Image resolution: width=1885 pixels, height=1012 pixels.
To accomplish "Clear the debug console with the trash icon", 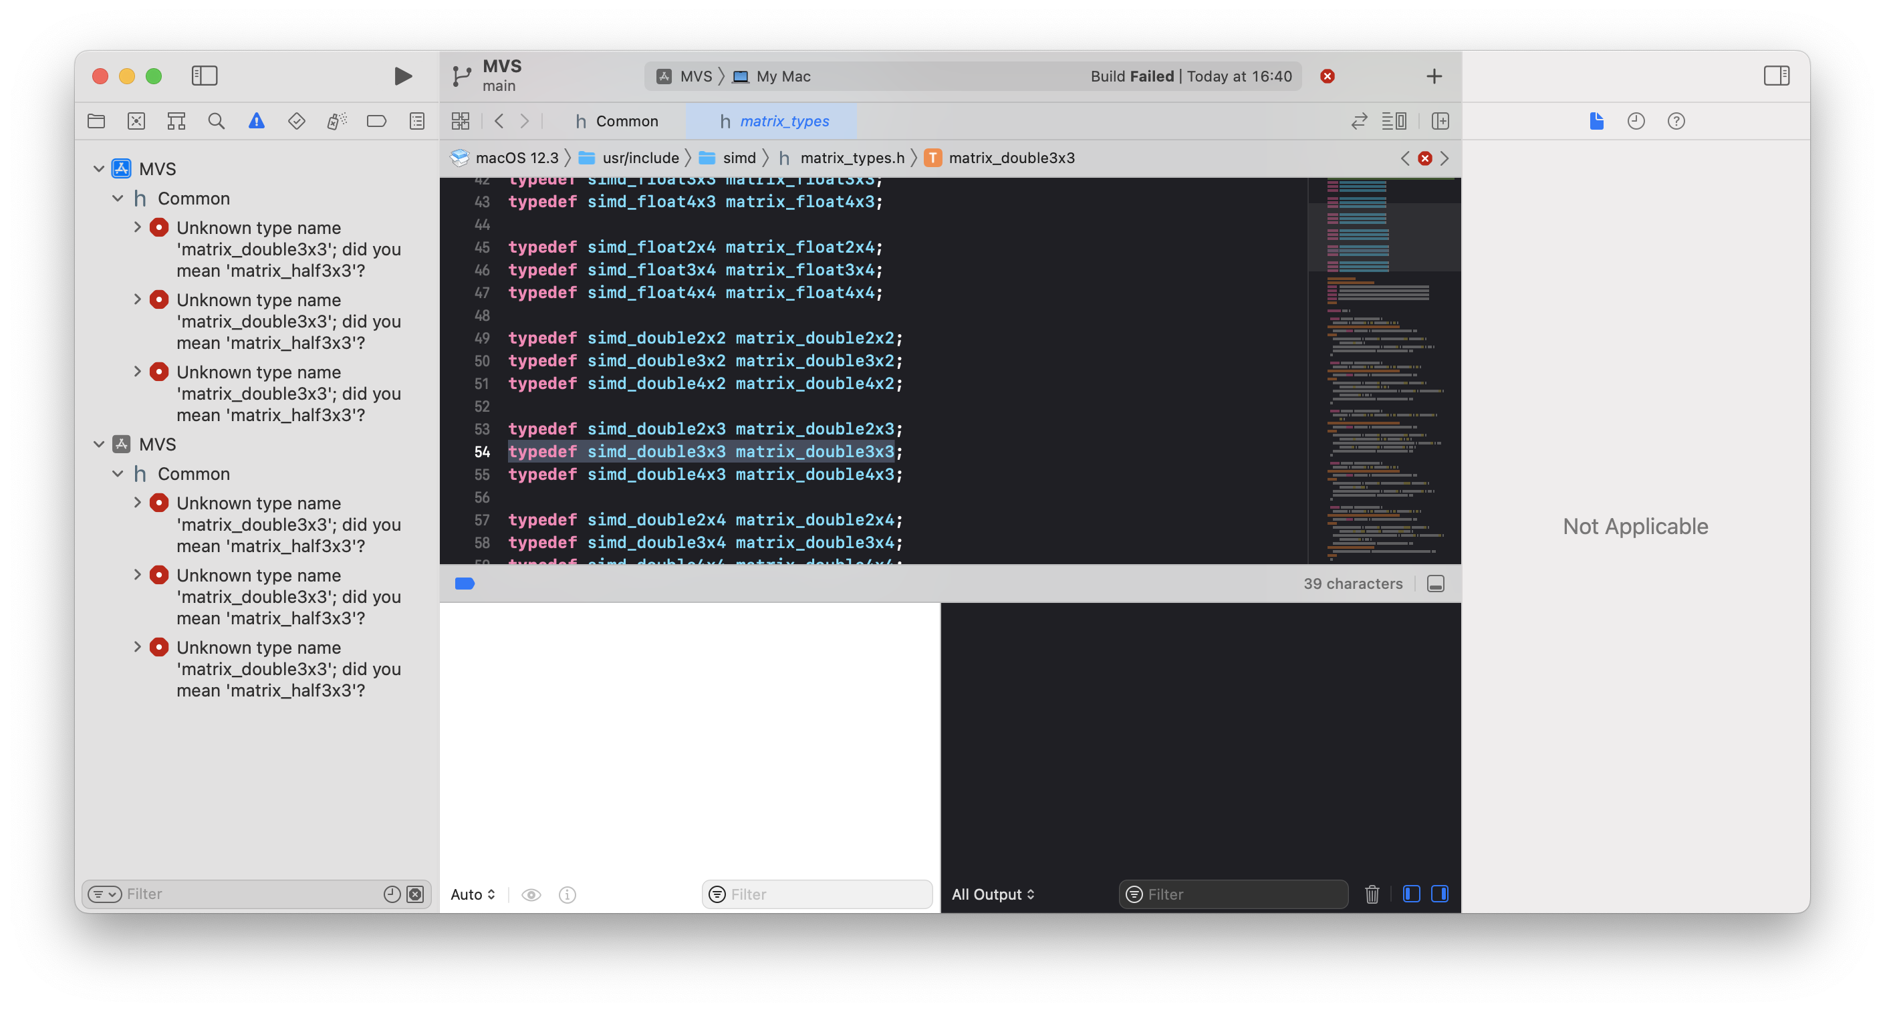I will point(1372,894).
